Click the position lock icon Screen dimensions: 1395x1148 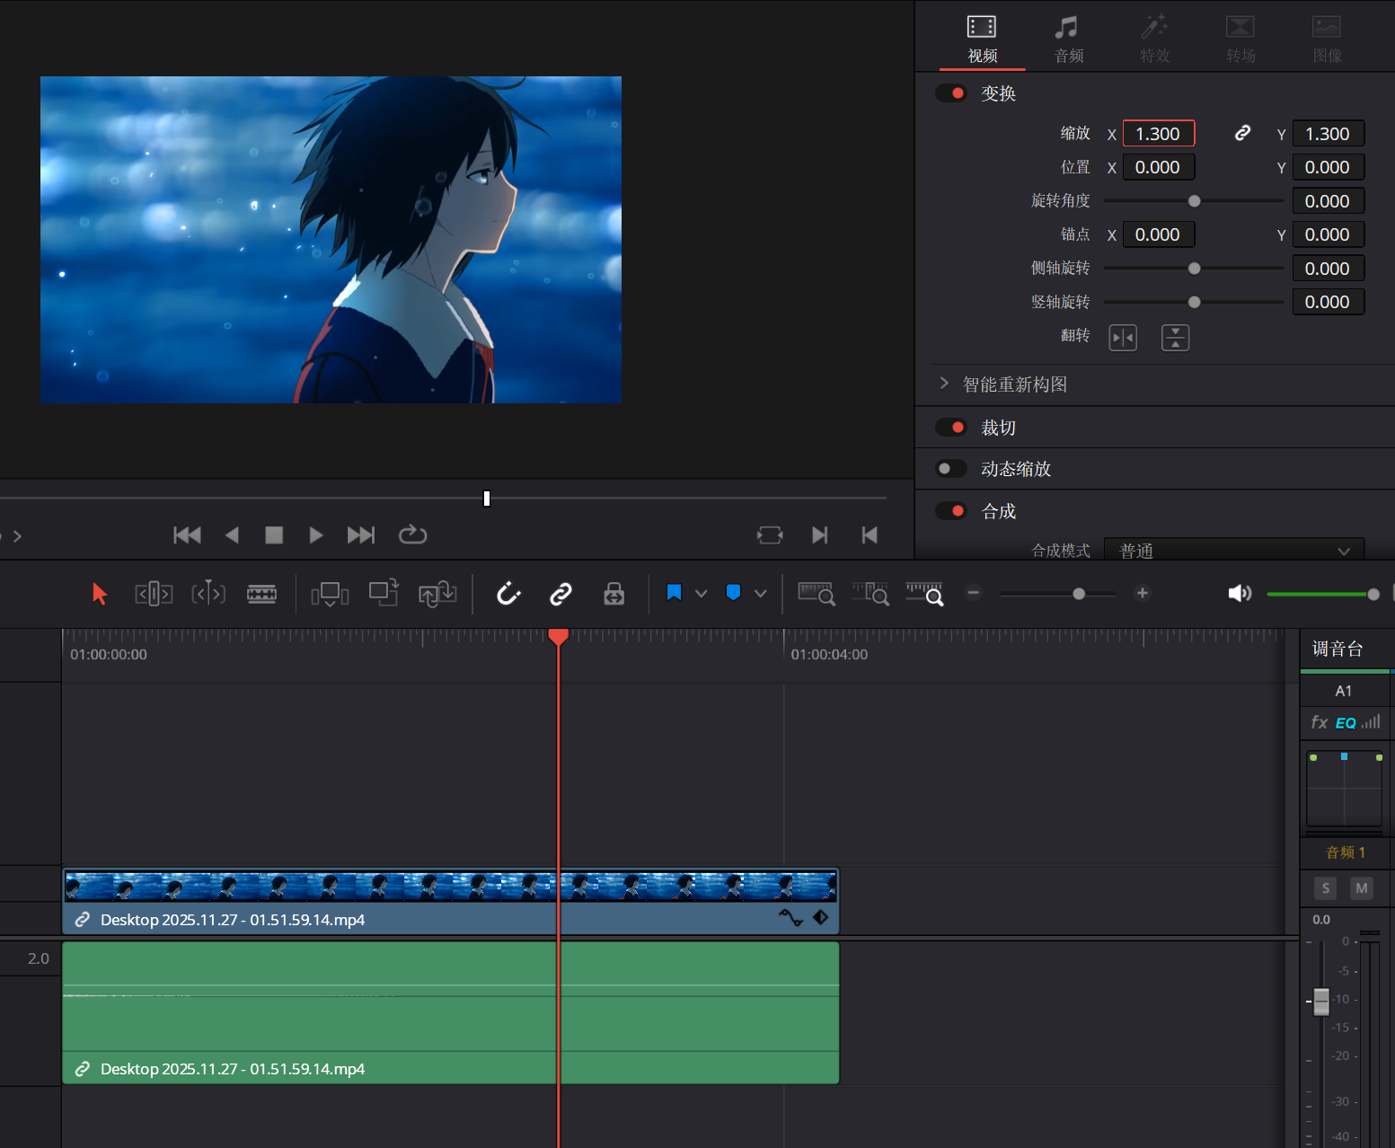pos(614,594)
